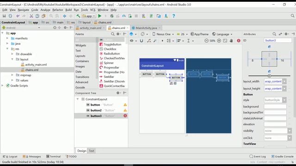Select the Widgets palette category
The height and width of the screenshot is (166, 296).
coord(80,45)
